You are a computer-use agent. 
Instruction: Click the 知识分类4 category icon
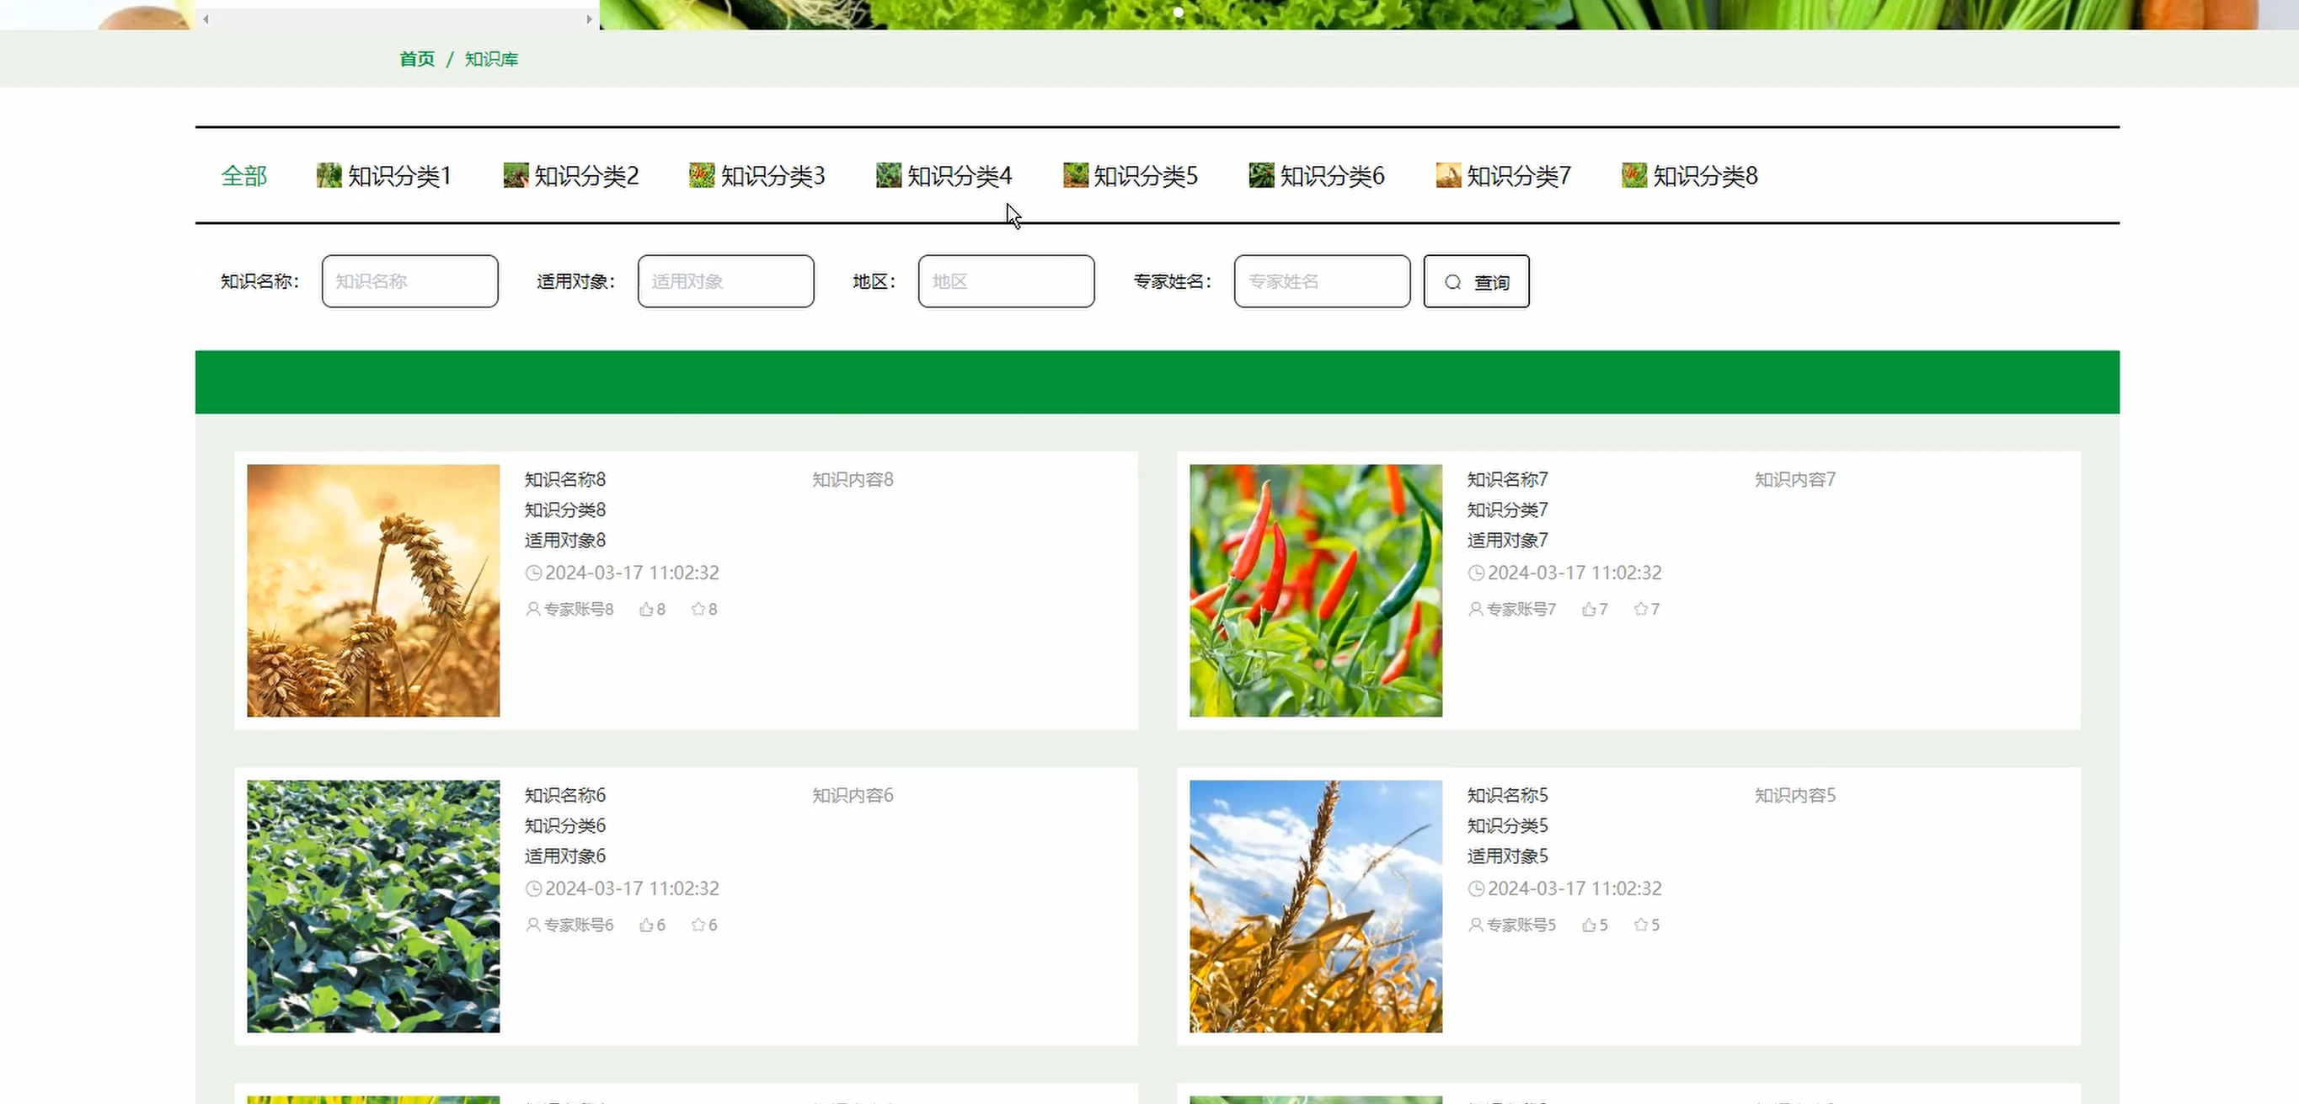pos(889,176)
